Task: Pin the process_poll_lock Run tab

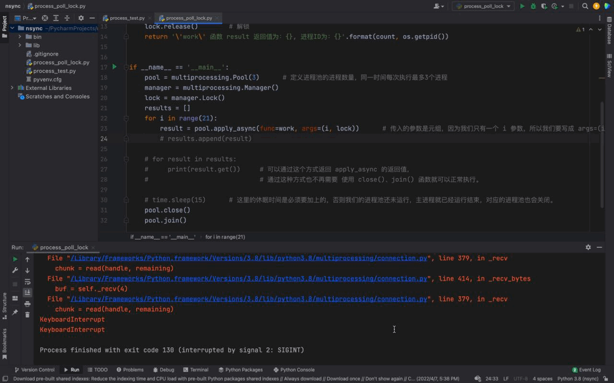Action: (x=15, y=311)
